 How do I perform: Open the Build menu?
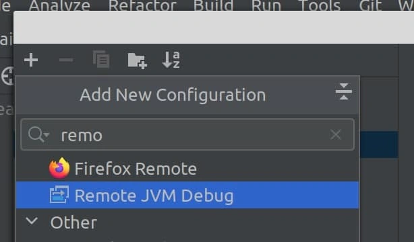pyautogui.click(x=213, y=5)
